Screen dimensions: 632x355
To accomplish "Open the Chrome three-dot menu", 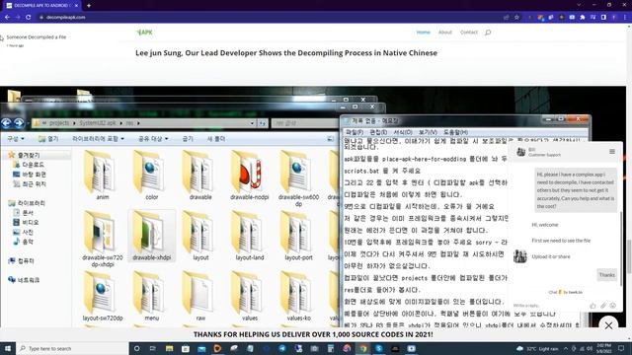I will coord(625,18).
